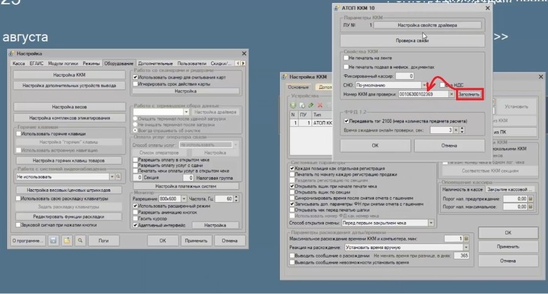Expand the video surveillance Не использовать dropdown

112,177
